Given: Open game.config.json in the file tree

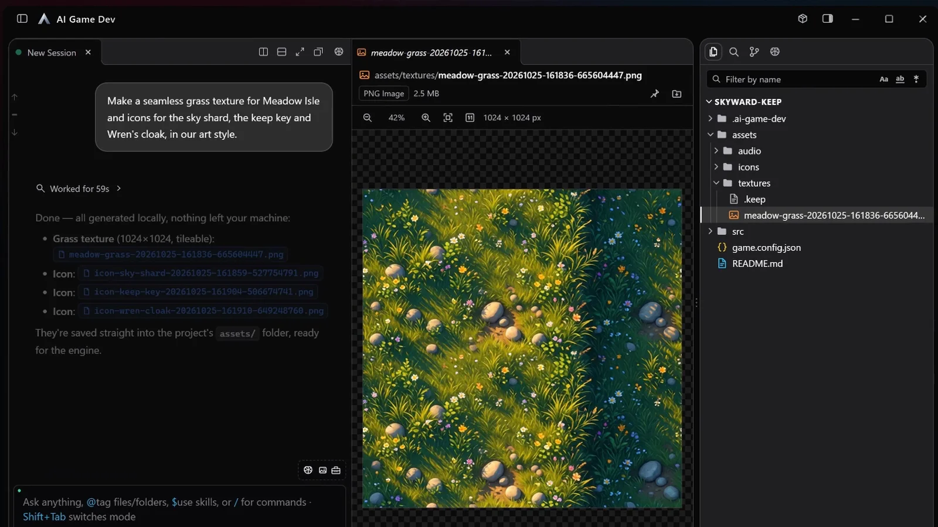Looking at the screenshot, I should tap(766, 247).
